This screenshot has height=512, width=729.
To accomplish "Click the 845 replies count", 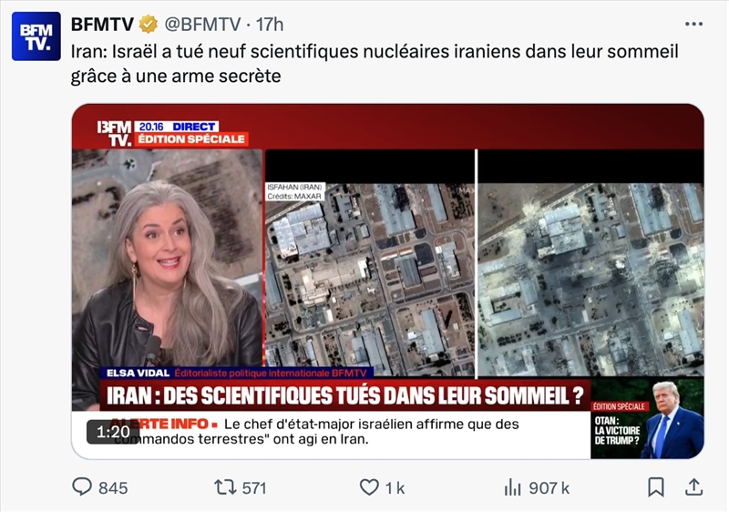I will click(x=113, y=487).
